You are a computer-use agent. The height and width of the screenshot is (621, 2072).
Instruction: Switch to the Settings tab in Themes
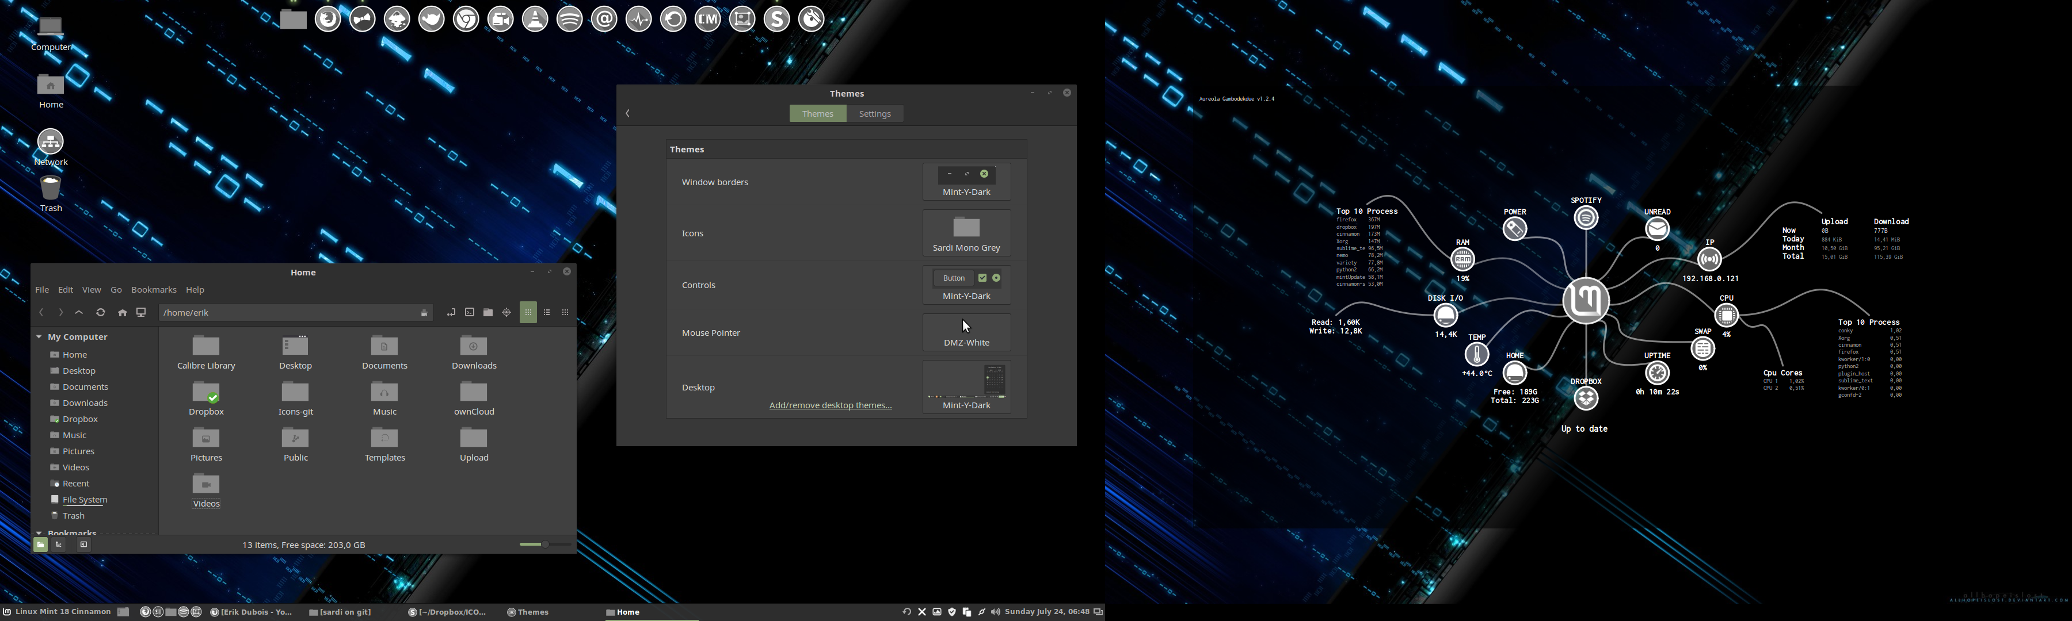[x=874, y=114]
